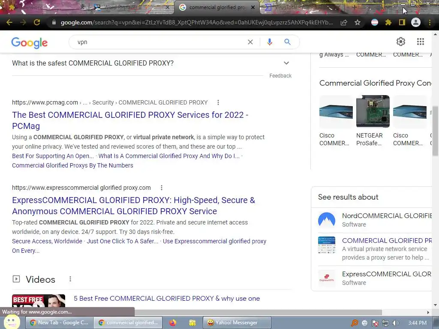Open the Extensions puzzle icon
The width and height of the screenshot is (439, 329).
click(388, 22)
